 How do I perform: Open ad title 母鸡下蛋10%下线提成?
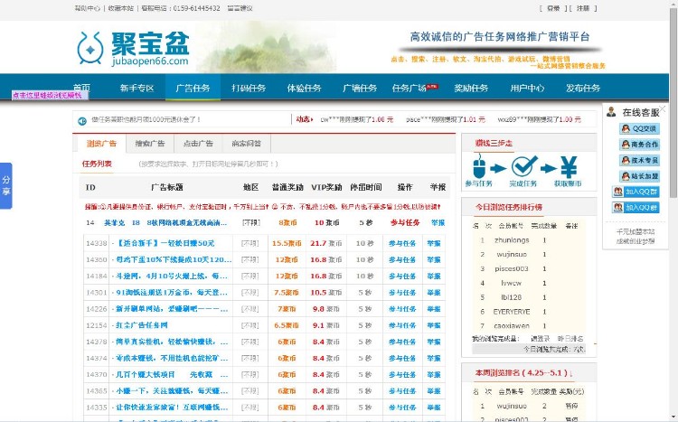[174, 260]
